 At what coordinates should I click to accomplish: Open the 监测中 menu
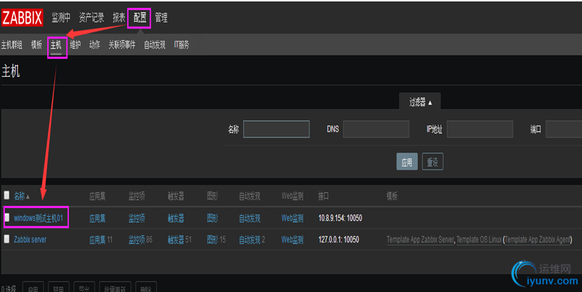[x=61, y=17]
